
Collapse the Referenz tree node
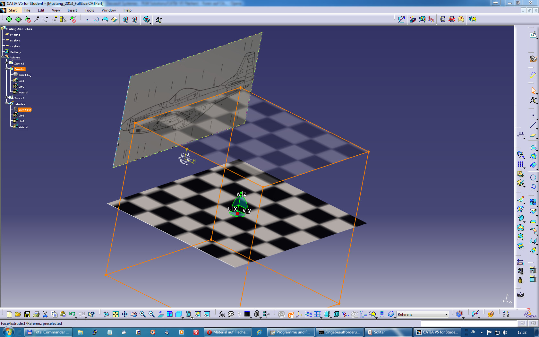[x=3, y=57]
